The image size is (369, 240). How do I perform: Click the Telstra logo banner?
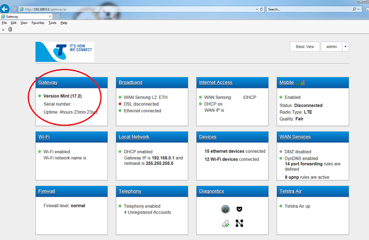point(65,52)
